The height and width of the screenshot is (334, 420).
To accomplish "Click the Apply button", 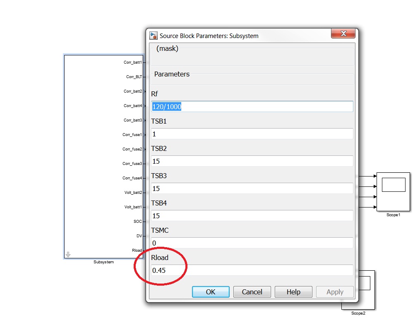I will click(335, 292).
